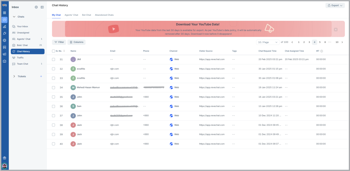Click the IRT info icon in header
The width and height of the screenshot is (350, 171).
click(x=322, y=51)
